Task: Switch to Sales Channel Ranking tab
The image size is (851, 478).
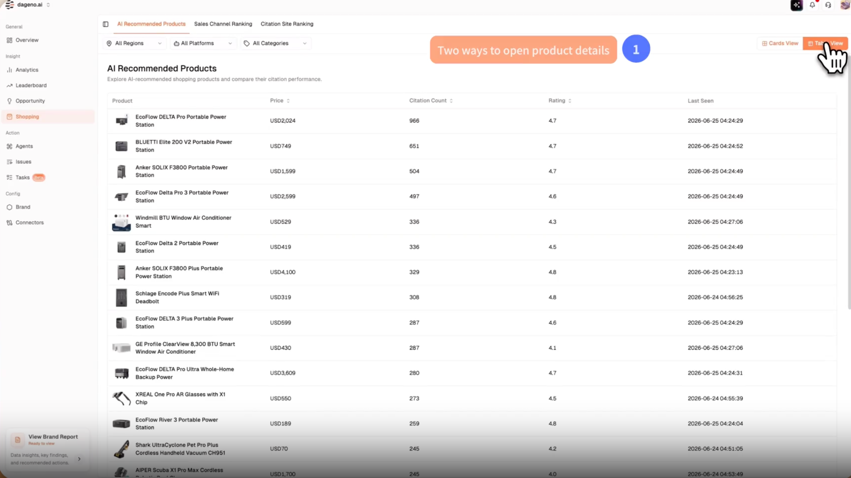Action: click(x=223, y=24)
